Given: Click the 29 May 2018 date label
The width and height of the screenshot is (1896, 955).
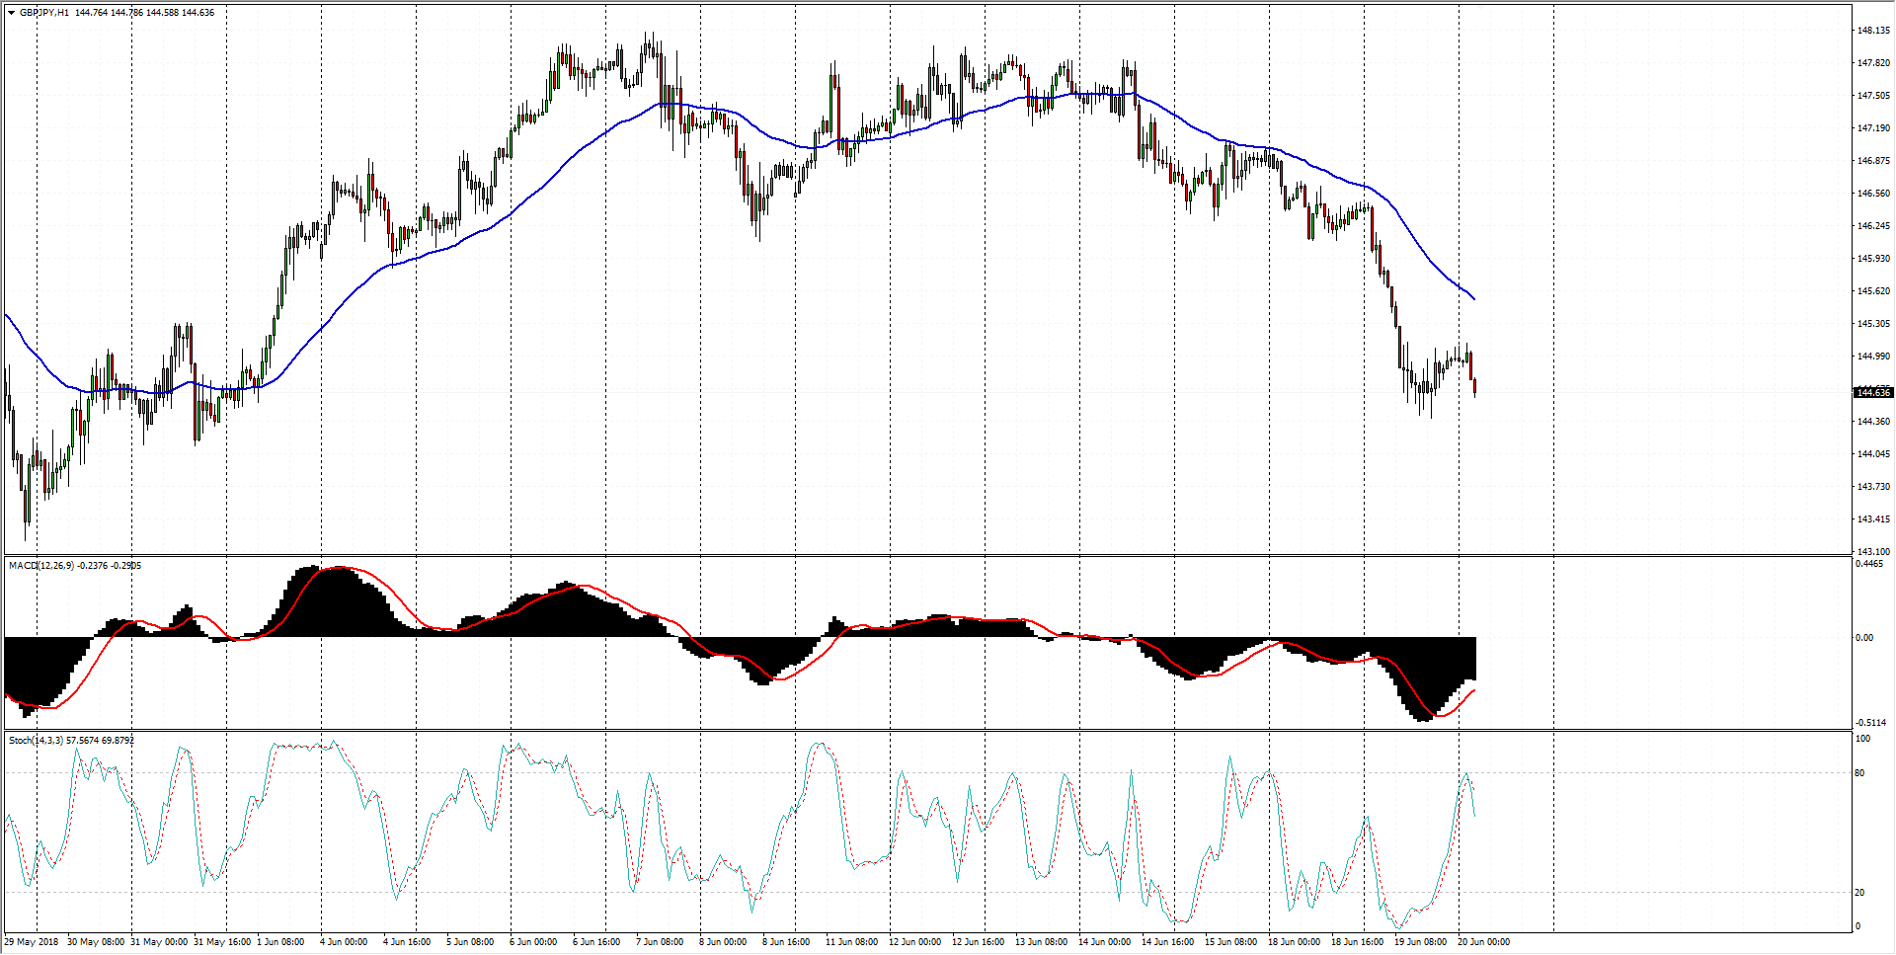Looking at the screenshot, I should (x=32, y=942).
